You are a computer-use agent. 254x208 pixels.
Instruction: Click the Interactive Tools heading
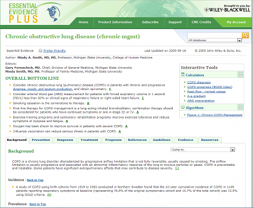pos(199,68)
